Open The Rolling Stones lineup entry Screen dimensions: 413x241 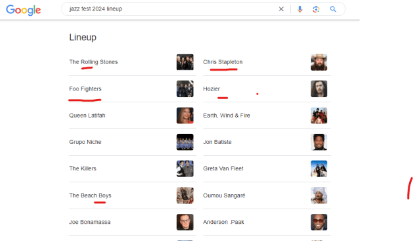tap(132, 62)
